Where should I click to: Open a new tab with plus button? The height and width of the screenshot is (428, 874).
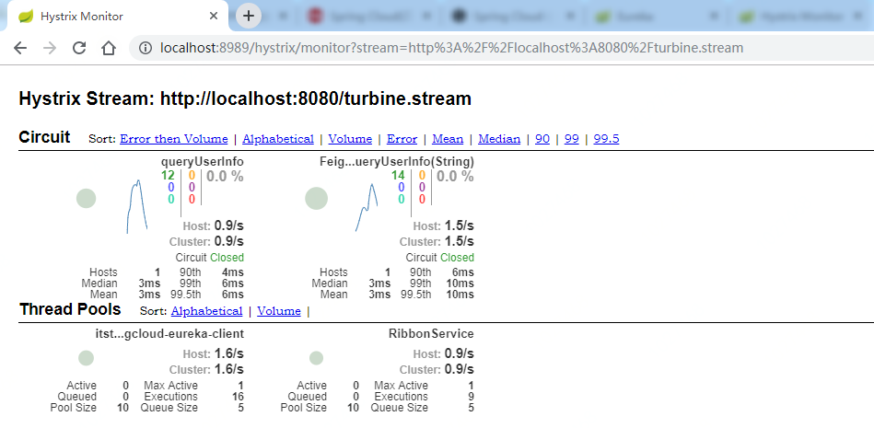tap(249, 16)
